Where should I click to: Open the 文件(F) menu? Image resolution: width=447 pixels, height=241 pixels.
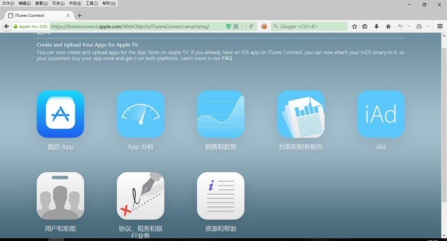pos(8,3)
